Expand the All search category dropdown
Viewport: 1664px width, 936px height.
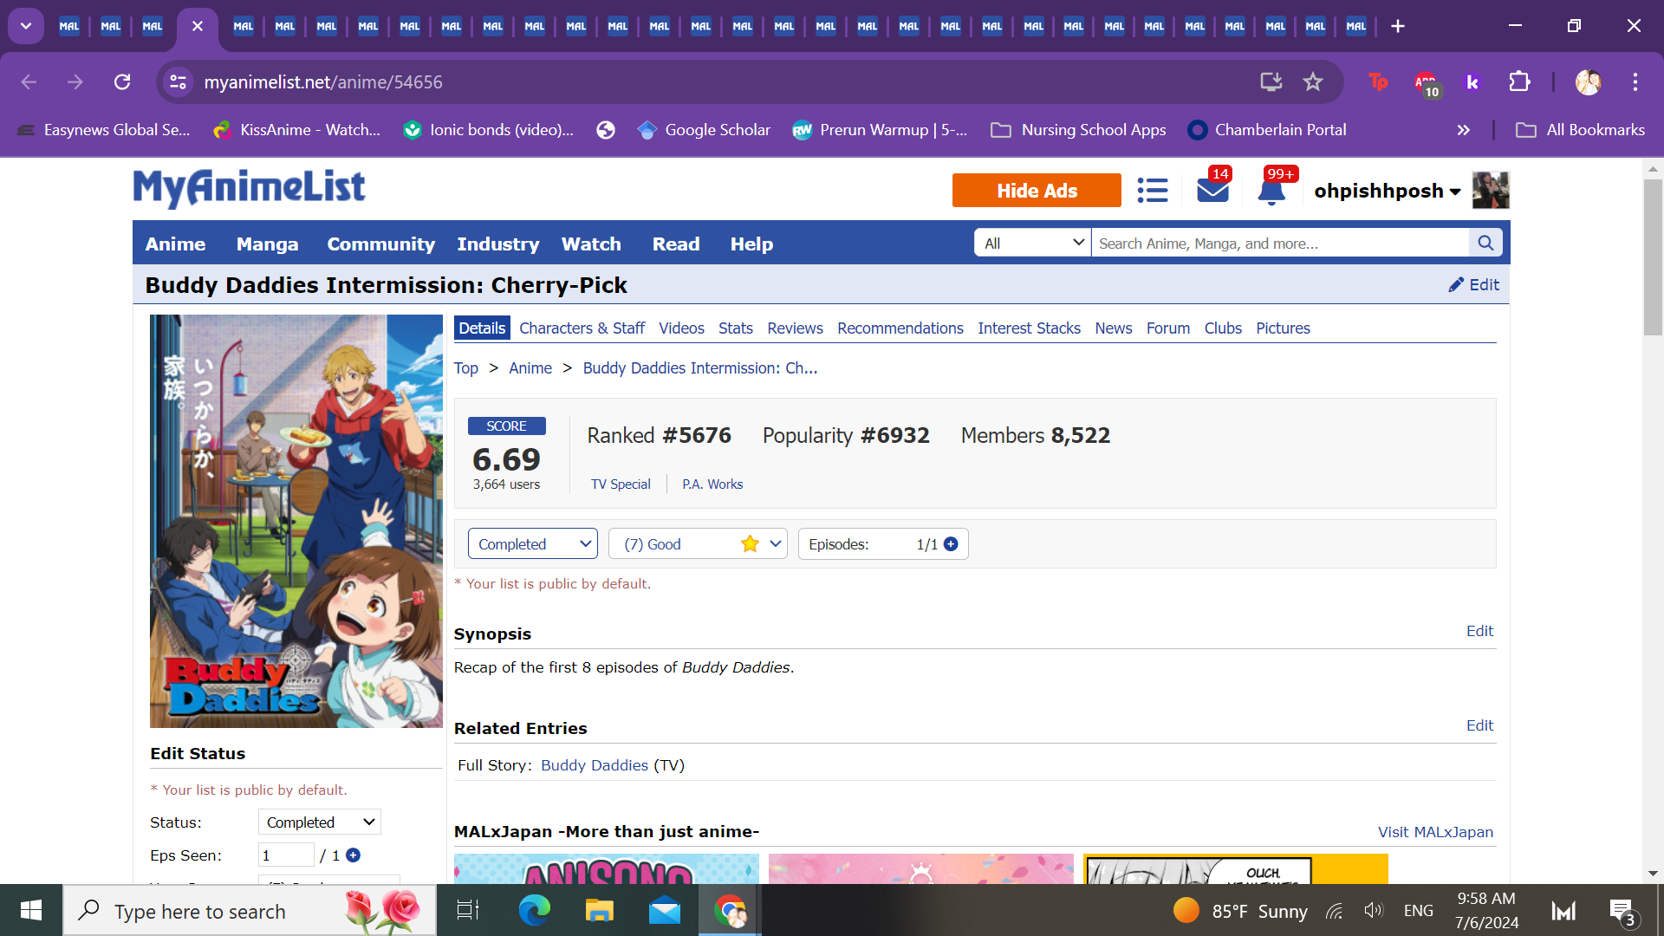tap(1033, 244)
